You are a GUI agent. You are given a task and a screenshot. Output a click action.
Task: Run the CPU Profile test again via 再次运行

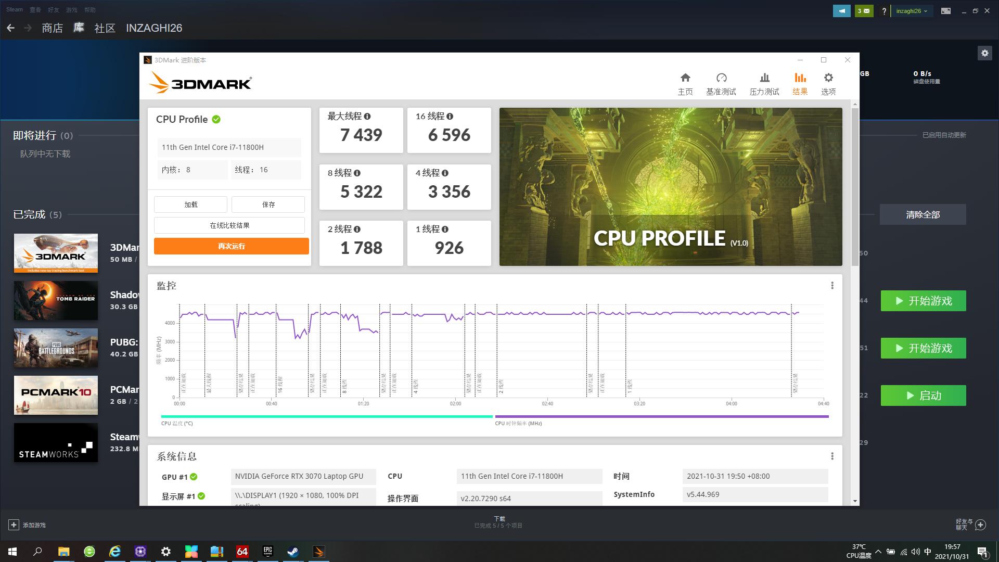230,246
